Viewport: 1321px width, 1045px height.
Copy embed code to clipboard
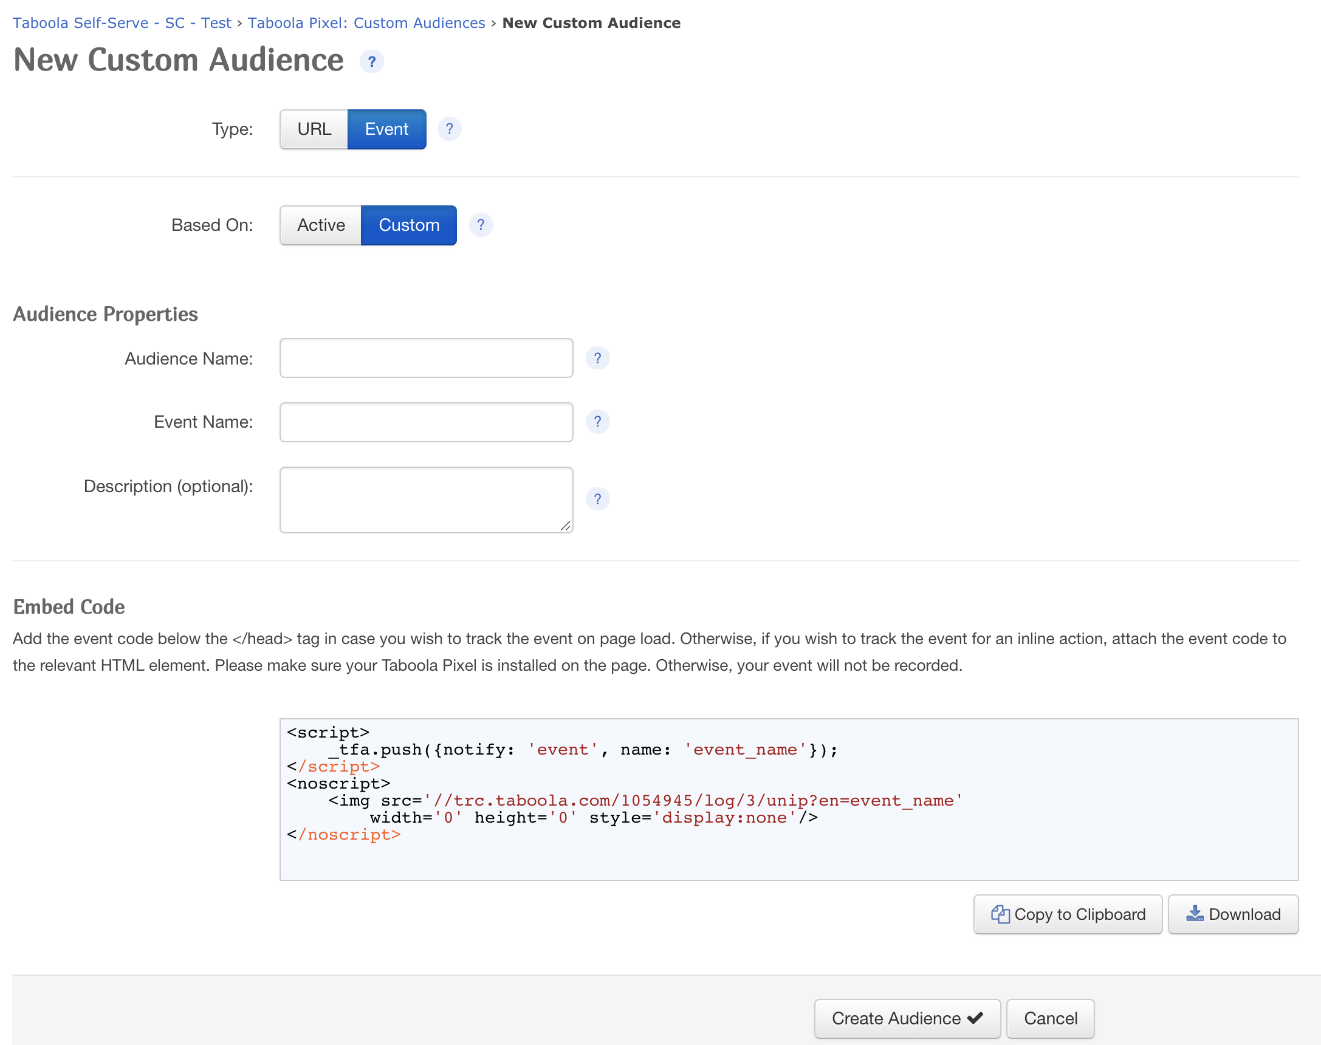click(1068, 914)
